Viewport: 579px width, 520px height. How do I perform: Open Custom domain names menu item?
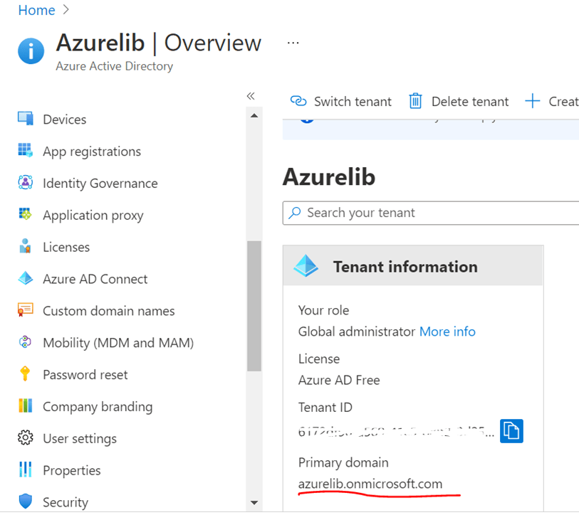(108, 311)
